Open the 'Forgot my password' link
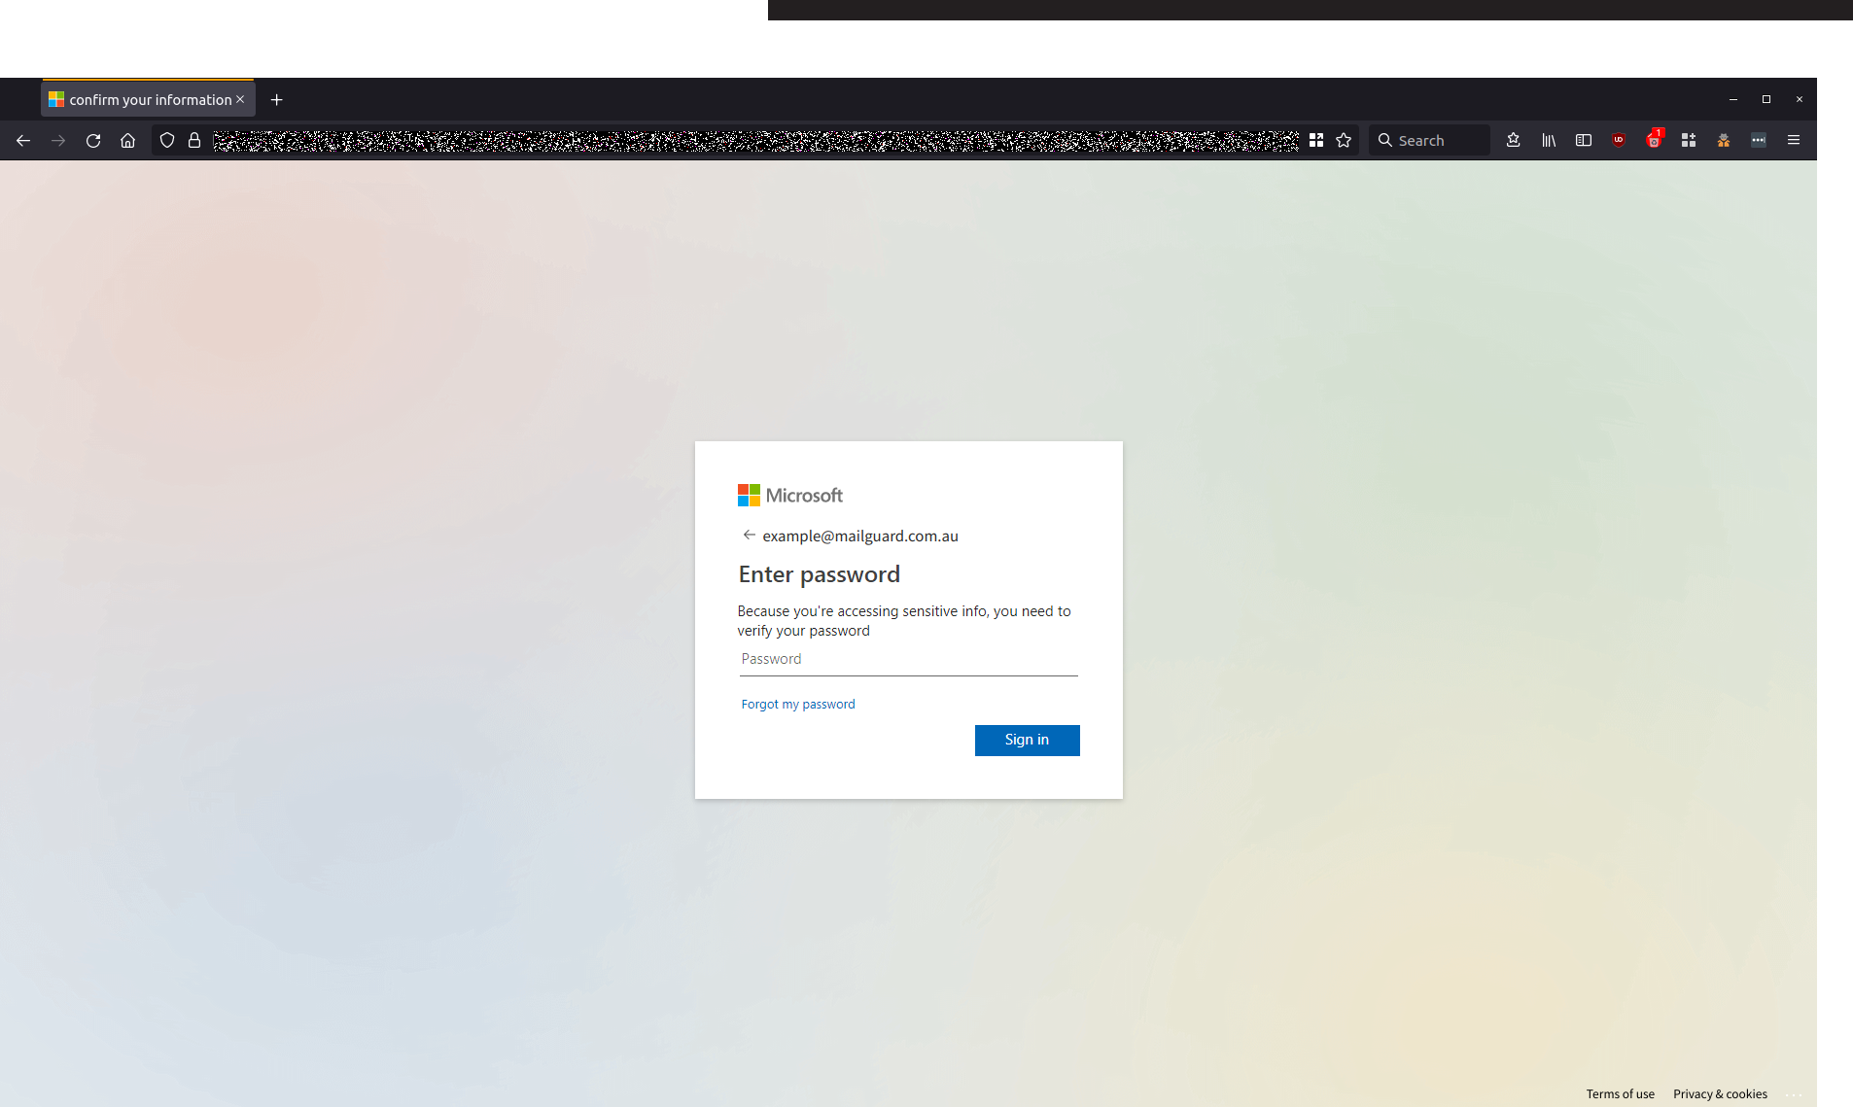The image size is (1853, 1107). 798,705
